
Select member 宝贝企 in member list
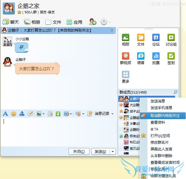pos(129,148)
